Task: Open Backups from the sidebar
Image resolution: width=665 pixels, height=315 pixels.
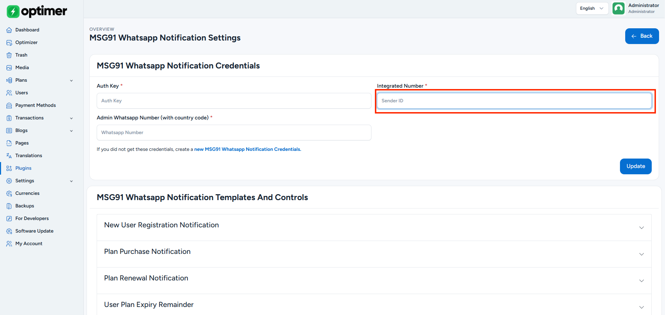Action: 25,206
